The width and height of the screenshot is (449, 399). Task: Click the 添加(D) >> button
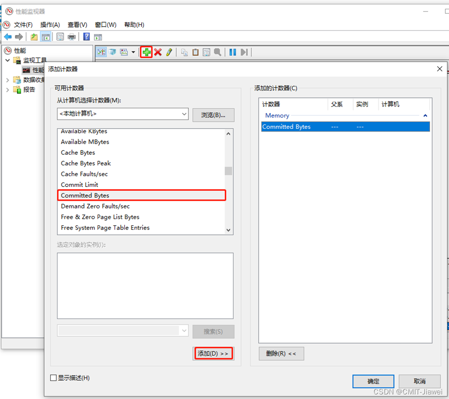tap(213, 354)
